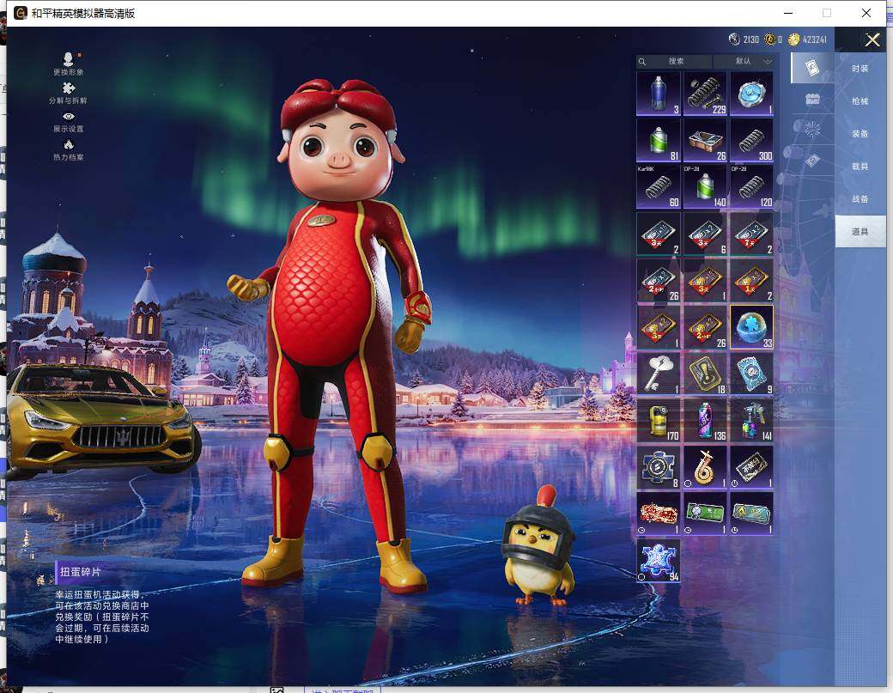Screen dimensions: 893x693
Task: Select the silver 3天 card with count 6
Action: pos(704,234)
